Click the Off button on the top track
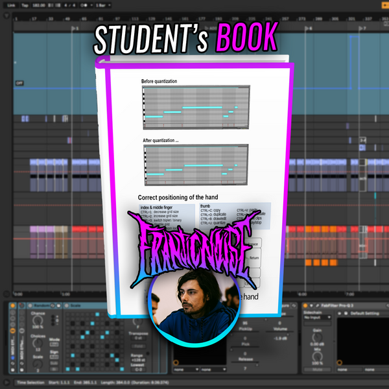Image resolution: width=389 pixels, height=389 pixels. (x=19, y=83)
